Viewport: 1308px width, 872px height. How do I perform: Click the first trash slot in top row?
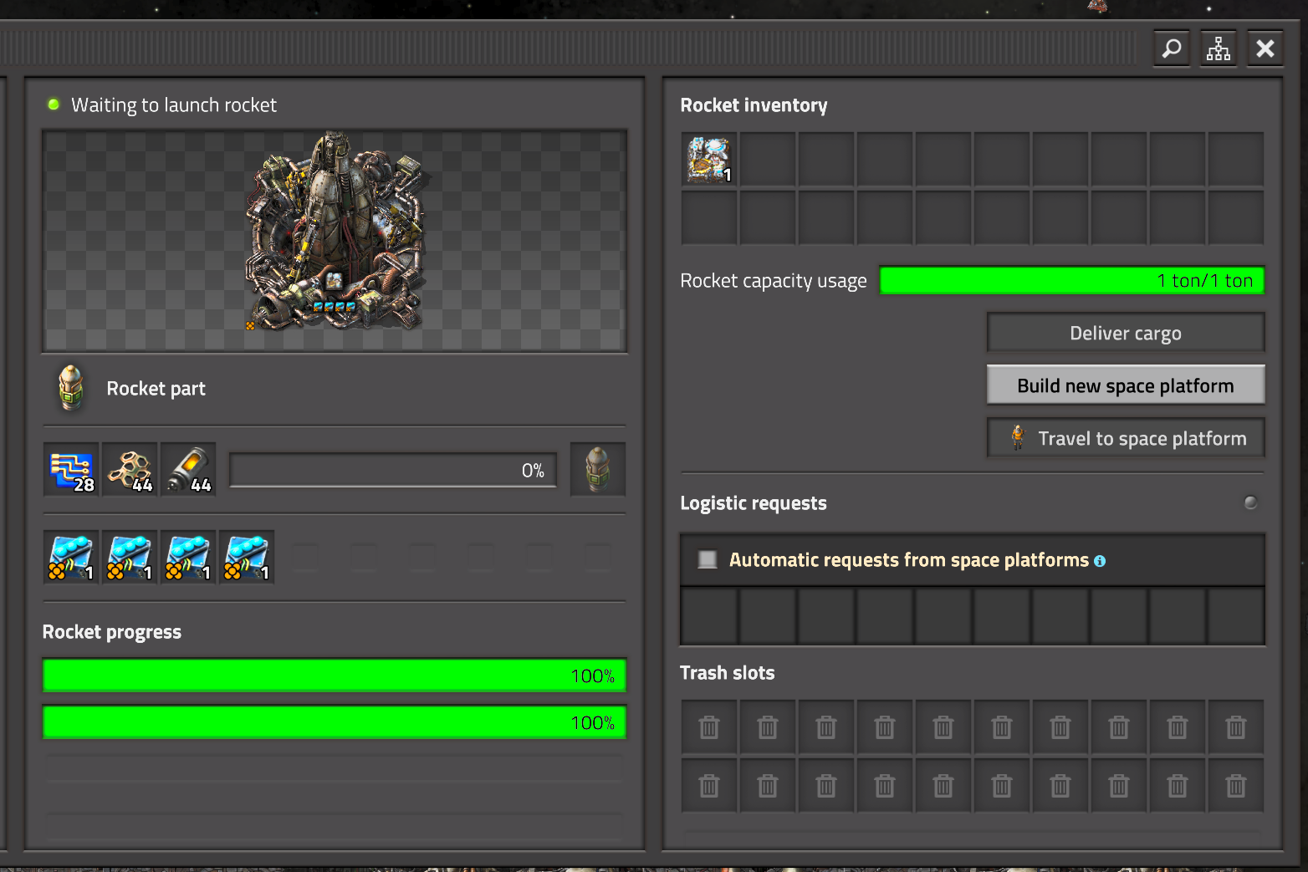coord(709,727)
